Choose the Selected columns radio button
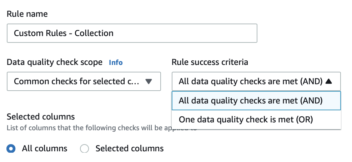The height and width of the screenshot is (162, 352). 85,148
